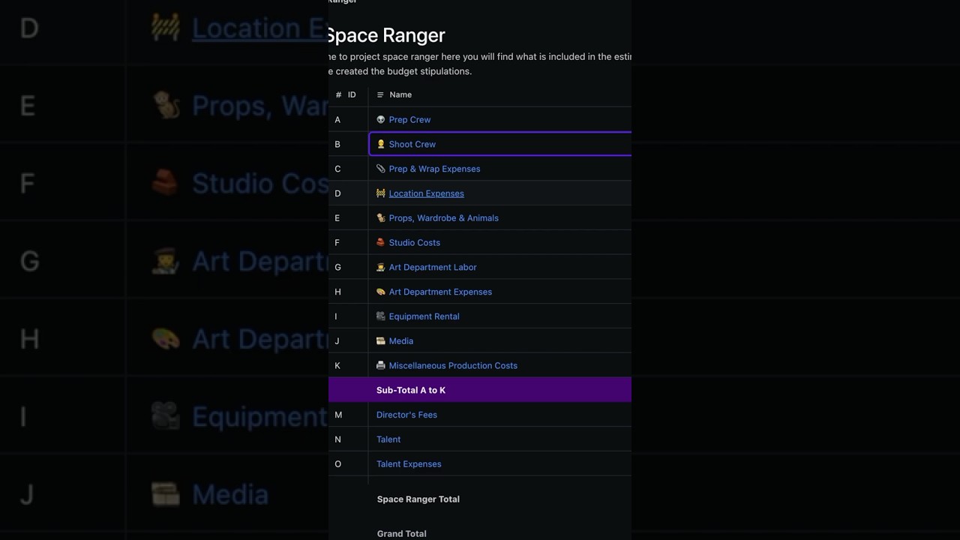
Task: Click the Space Ranger page title
Action: pos(386,35)
